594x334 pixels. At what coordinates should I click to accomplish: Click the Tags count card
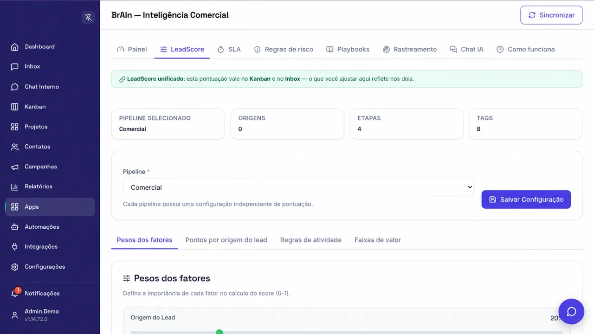pyautogui.click(x=526, y=124)
